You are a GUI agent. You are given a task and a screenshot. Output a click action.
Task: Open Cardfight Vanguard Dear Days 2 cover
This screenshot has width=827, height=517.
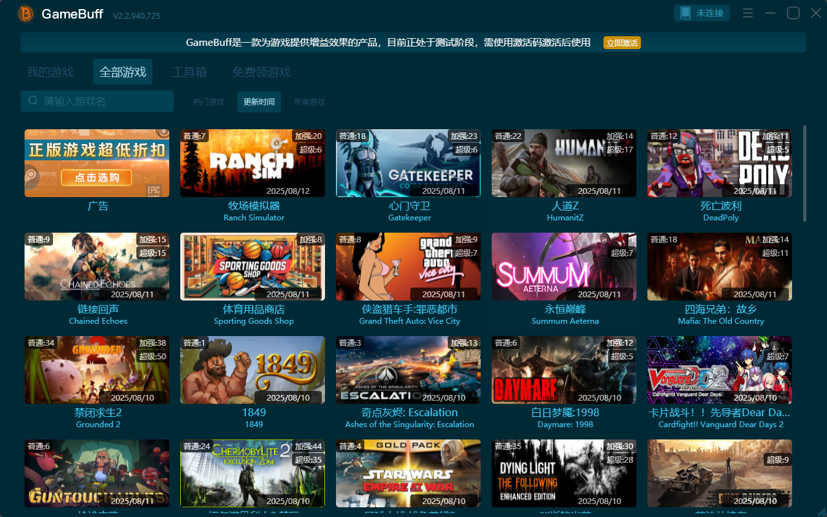[x=720, y=370]
